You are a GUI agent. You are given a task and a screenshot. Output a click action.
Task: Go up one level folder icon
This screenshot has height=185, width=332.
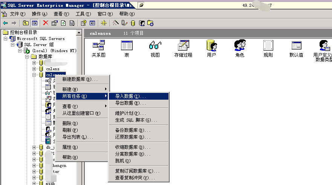[26, 23]
